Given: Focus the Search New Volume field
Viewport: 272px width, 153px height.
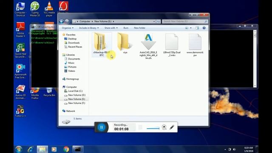Looking at the screenshot, I should click(185, 22).
